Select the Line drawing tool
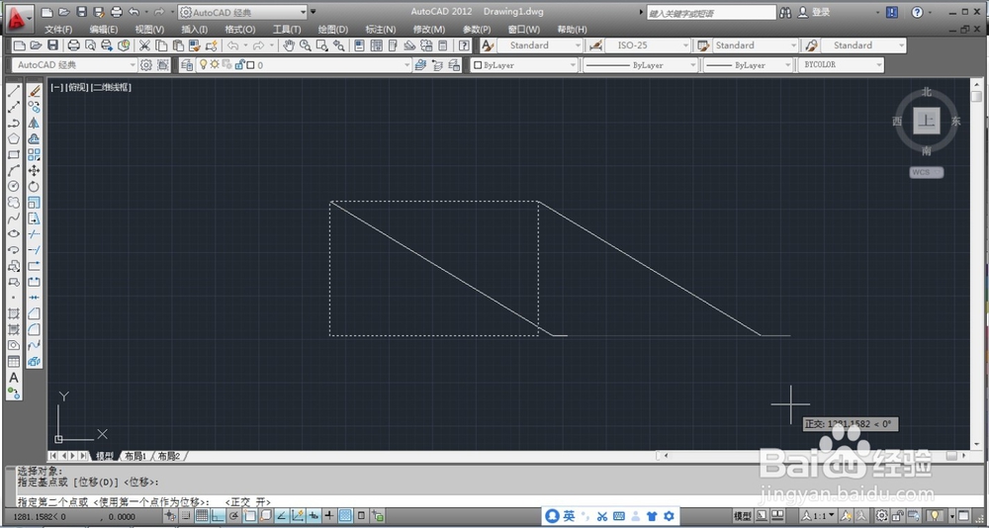This screenshot has height=528, width=989. (13, 92)
